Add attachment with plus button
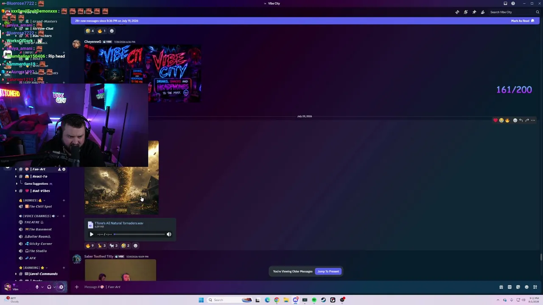This screenshot has height=305, width=543. [77, 287]
